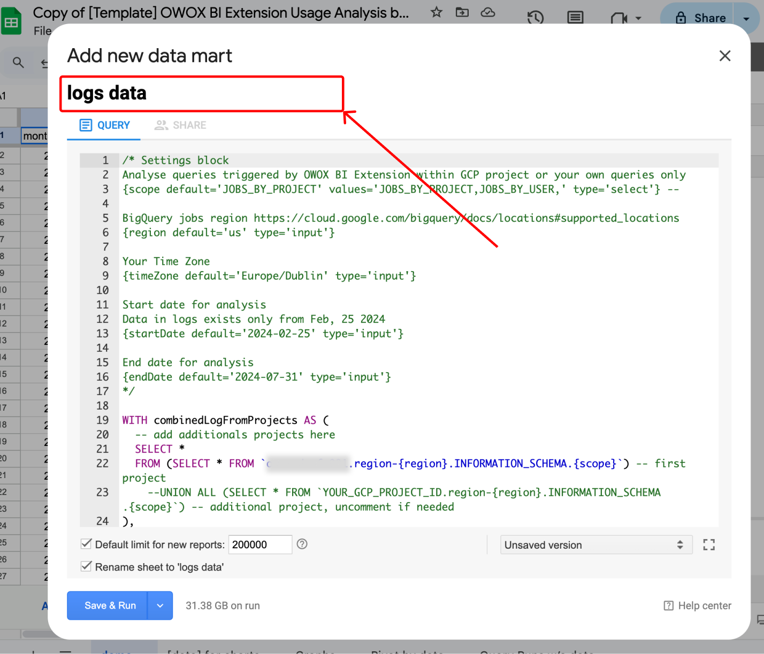Click the timeZone default='Europe/Dublin' line

pos(269,276)
